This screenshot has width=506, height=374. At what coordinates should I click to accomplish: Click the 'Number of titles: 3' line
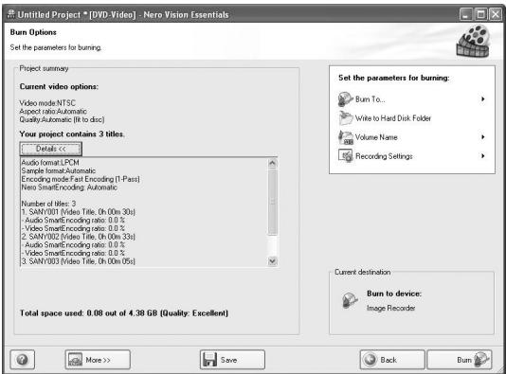click(48, 204)
